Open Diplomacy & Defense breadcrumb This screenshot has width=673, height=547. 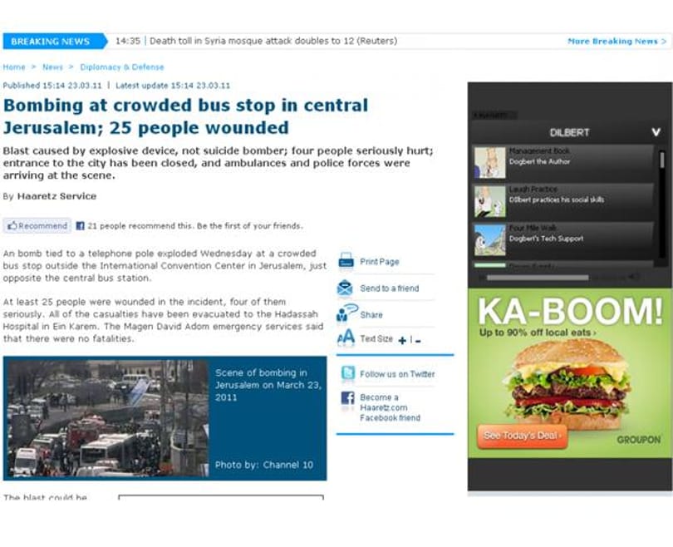[x=122, y=67]
